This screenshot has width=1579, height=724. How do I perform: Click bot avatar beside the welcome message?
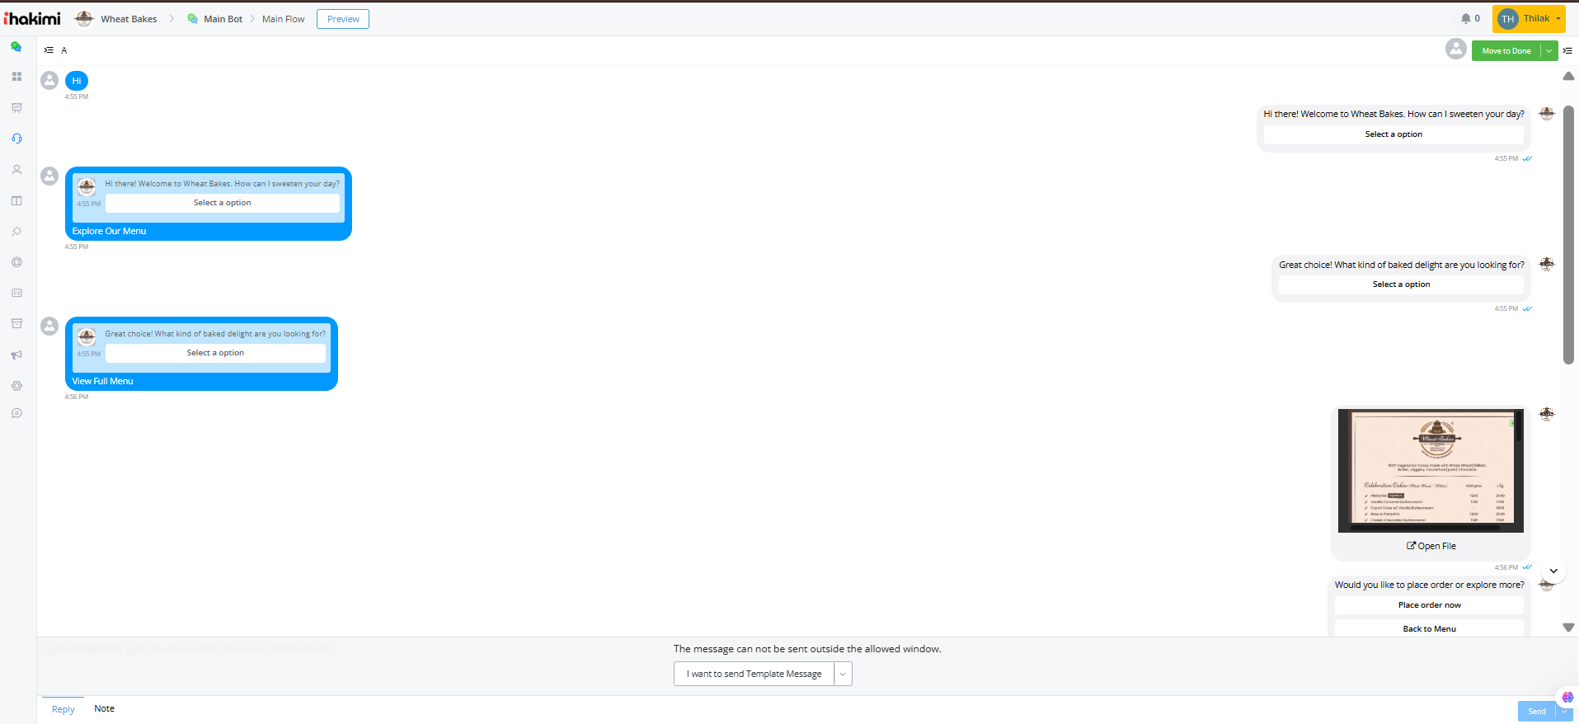1547,114
